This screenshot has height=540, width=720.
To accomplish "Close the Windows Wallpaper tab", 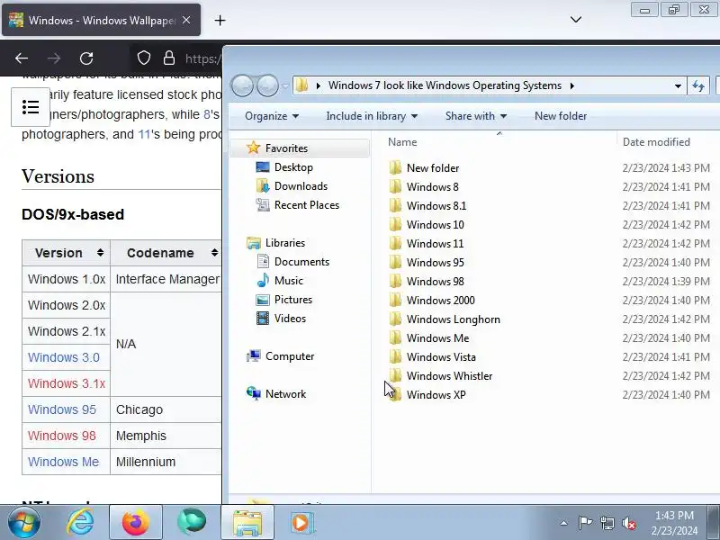I will (186, 20).
